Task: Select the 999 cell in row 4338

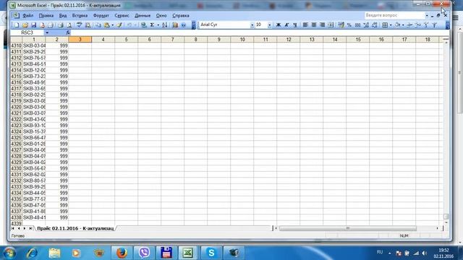Action: pos(57,217)
